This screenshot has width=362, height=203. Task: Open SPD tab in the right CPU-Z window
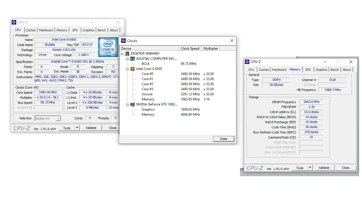tap(308, 70)
